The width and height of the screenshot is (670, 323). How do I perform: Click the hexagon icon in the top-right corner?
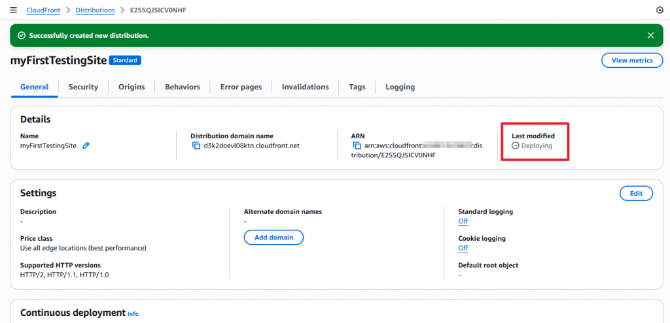pyautogui.click(x=660, y=10)
